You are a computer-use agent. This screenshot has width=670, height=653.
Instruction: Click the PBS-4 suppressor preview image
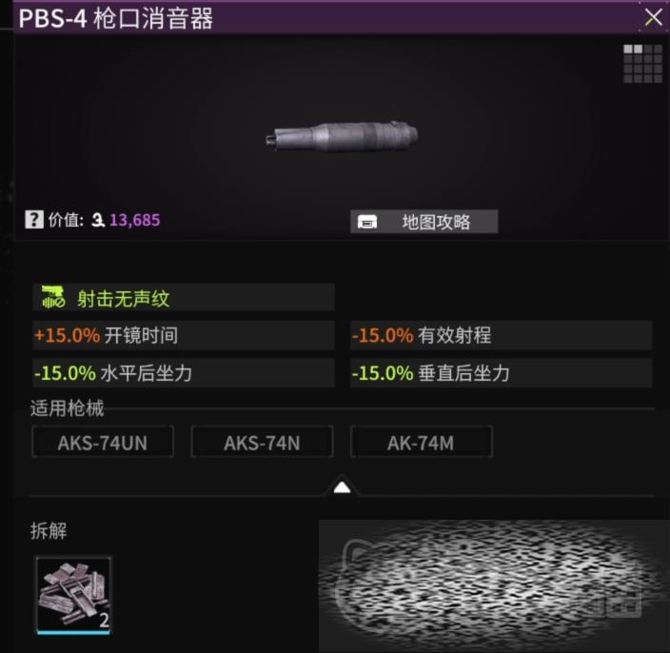pyautogui.click(x=342, y=136)
